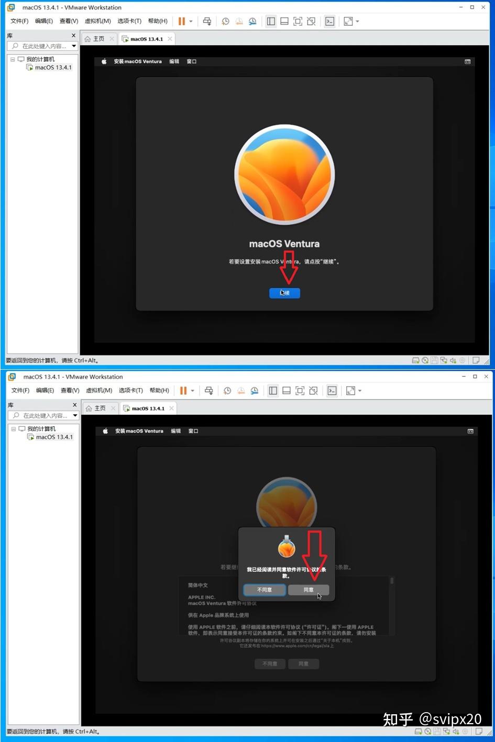This screenshot has height=742, width=495.
Task: Click keyboard input icon at right of bottom macOS menu bar
Action: 470,431
